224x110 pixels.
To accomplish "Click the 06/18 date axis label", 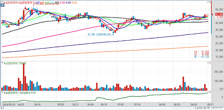I will (x=104, y=104).
